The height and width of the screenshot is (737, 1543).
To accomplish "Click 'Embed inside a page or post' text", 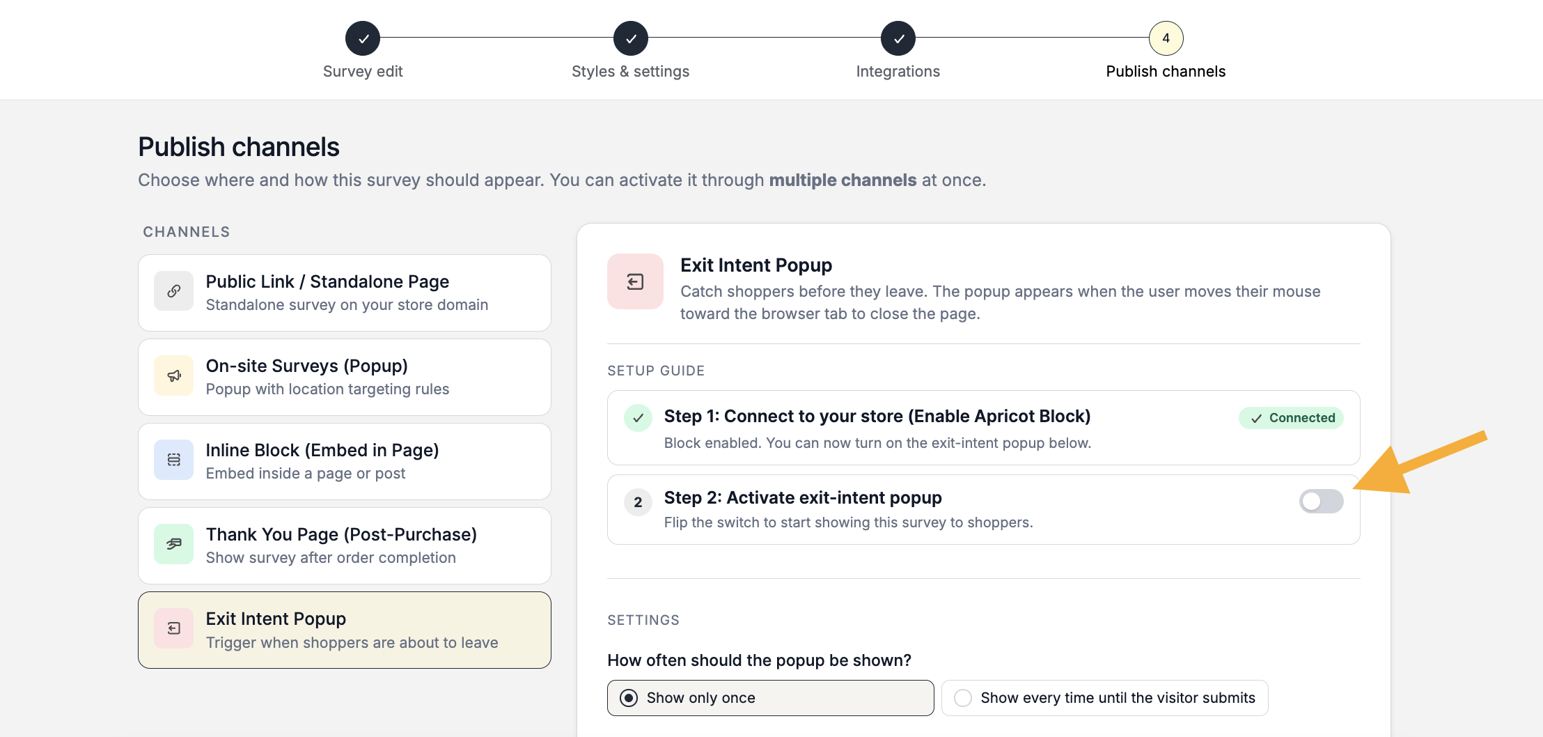I will tap(306, 474).
